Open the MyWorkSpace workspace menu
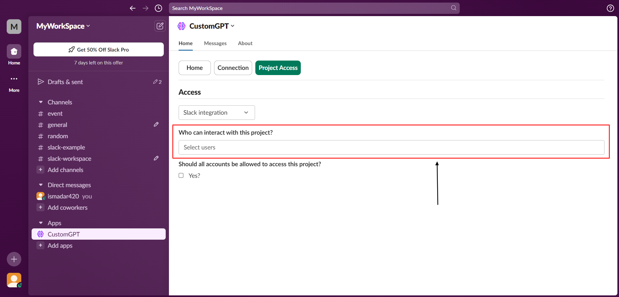The height and width of the screenshot is (297, 619). click(63, 26)
